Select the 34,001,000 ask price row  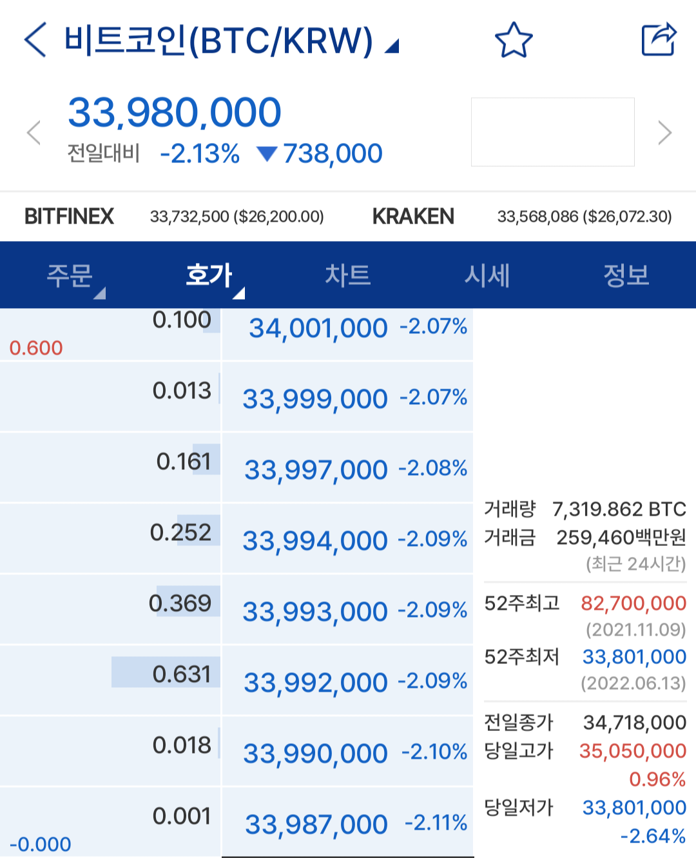pyautogui.click(x=318, y=329)
